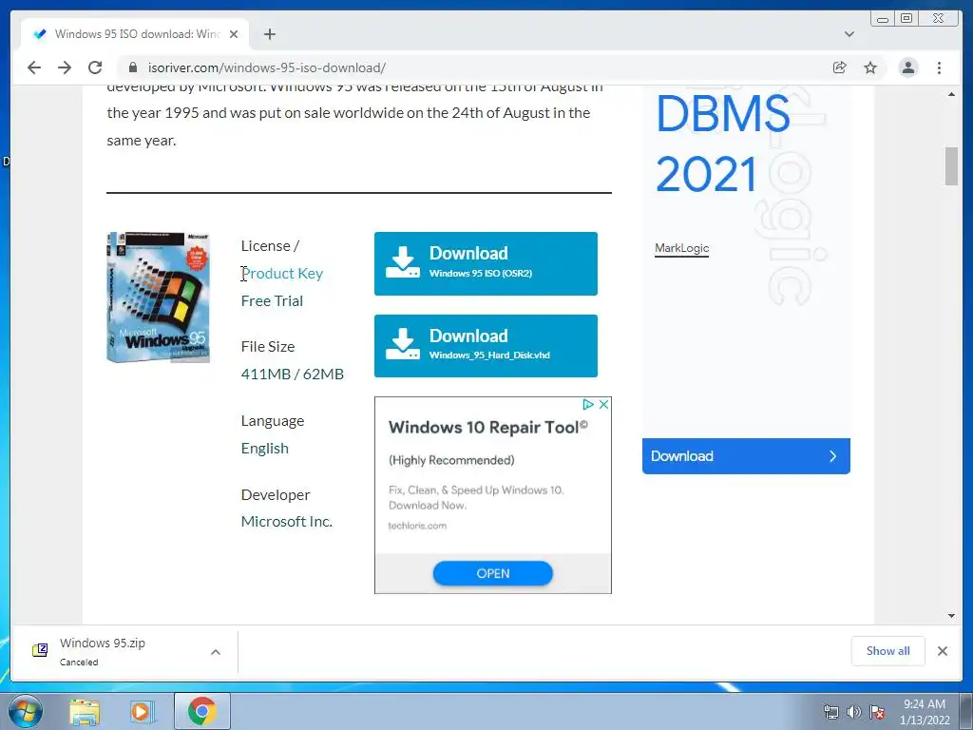Screen dimensions: 973x730
Task: Click the AdChoices triangle icon
Action: coord(587,405)
